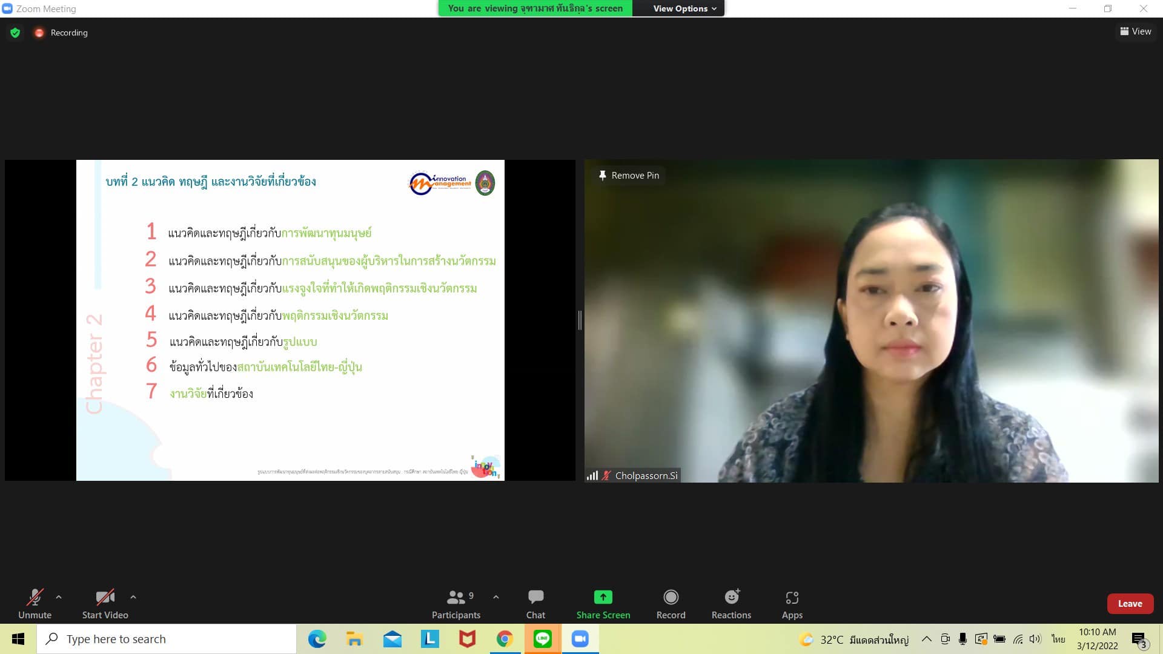Click the green encryption shield icon
Image resolution: width=1163 pixels, height=654 pixels.
point(15,33)
